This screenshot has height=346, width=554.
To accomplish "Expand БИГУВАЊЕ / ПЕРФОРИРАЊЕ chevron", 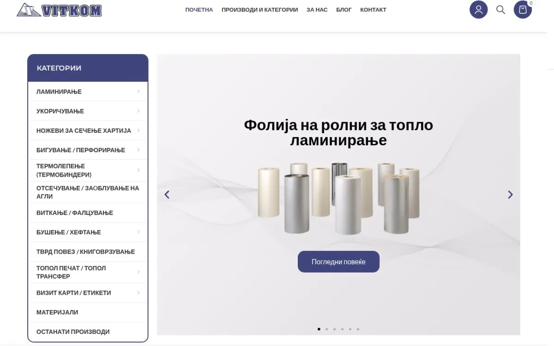I will point(138,149).
